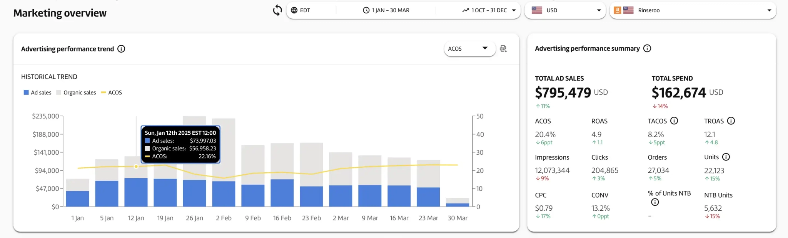788x238 pixels.
Task: Click the TROAS info icon
Action: tap(731, 121)
